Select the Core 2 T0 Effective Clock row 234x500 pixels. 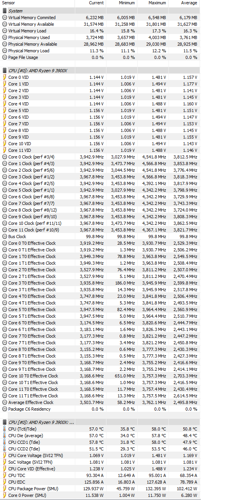(100, 270)
